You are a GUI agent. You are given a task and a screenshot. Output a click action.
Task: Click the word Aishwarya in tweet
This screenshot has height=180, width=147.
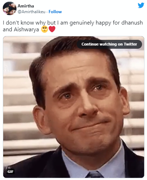tap(26, 30)
